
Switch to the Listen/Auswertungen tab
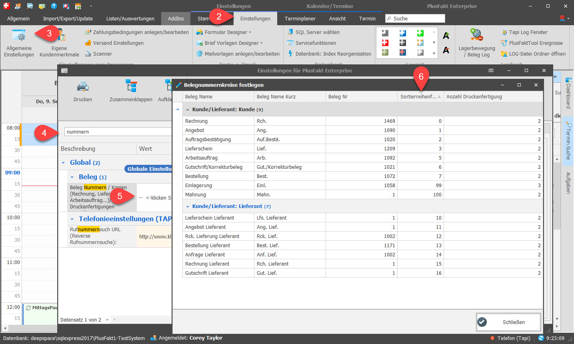coord(130,18)
